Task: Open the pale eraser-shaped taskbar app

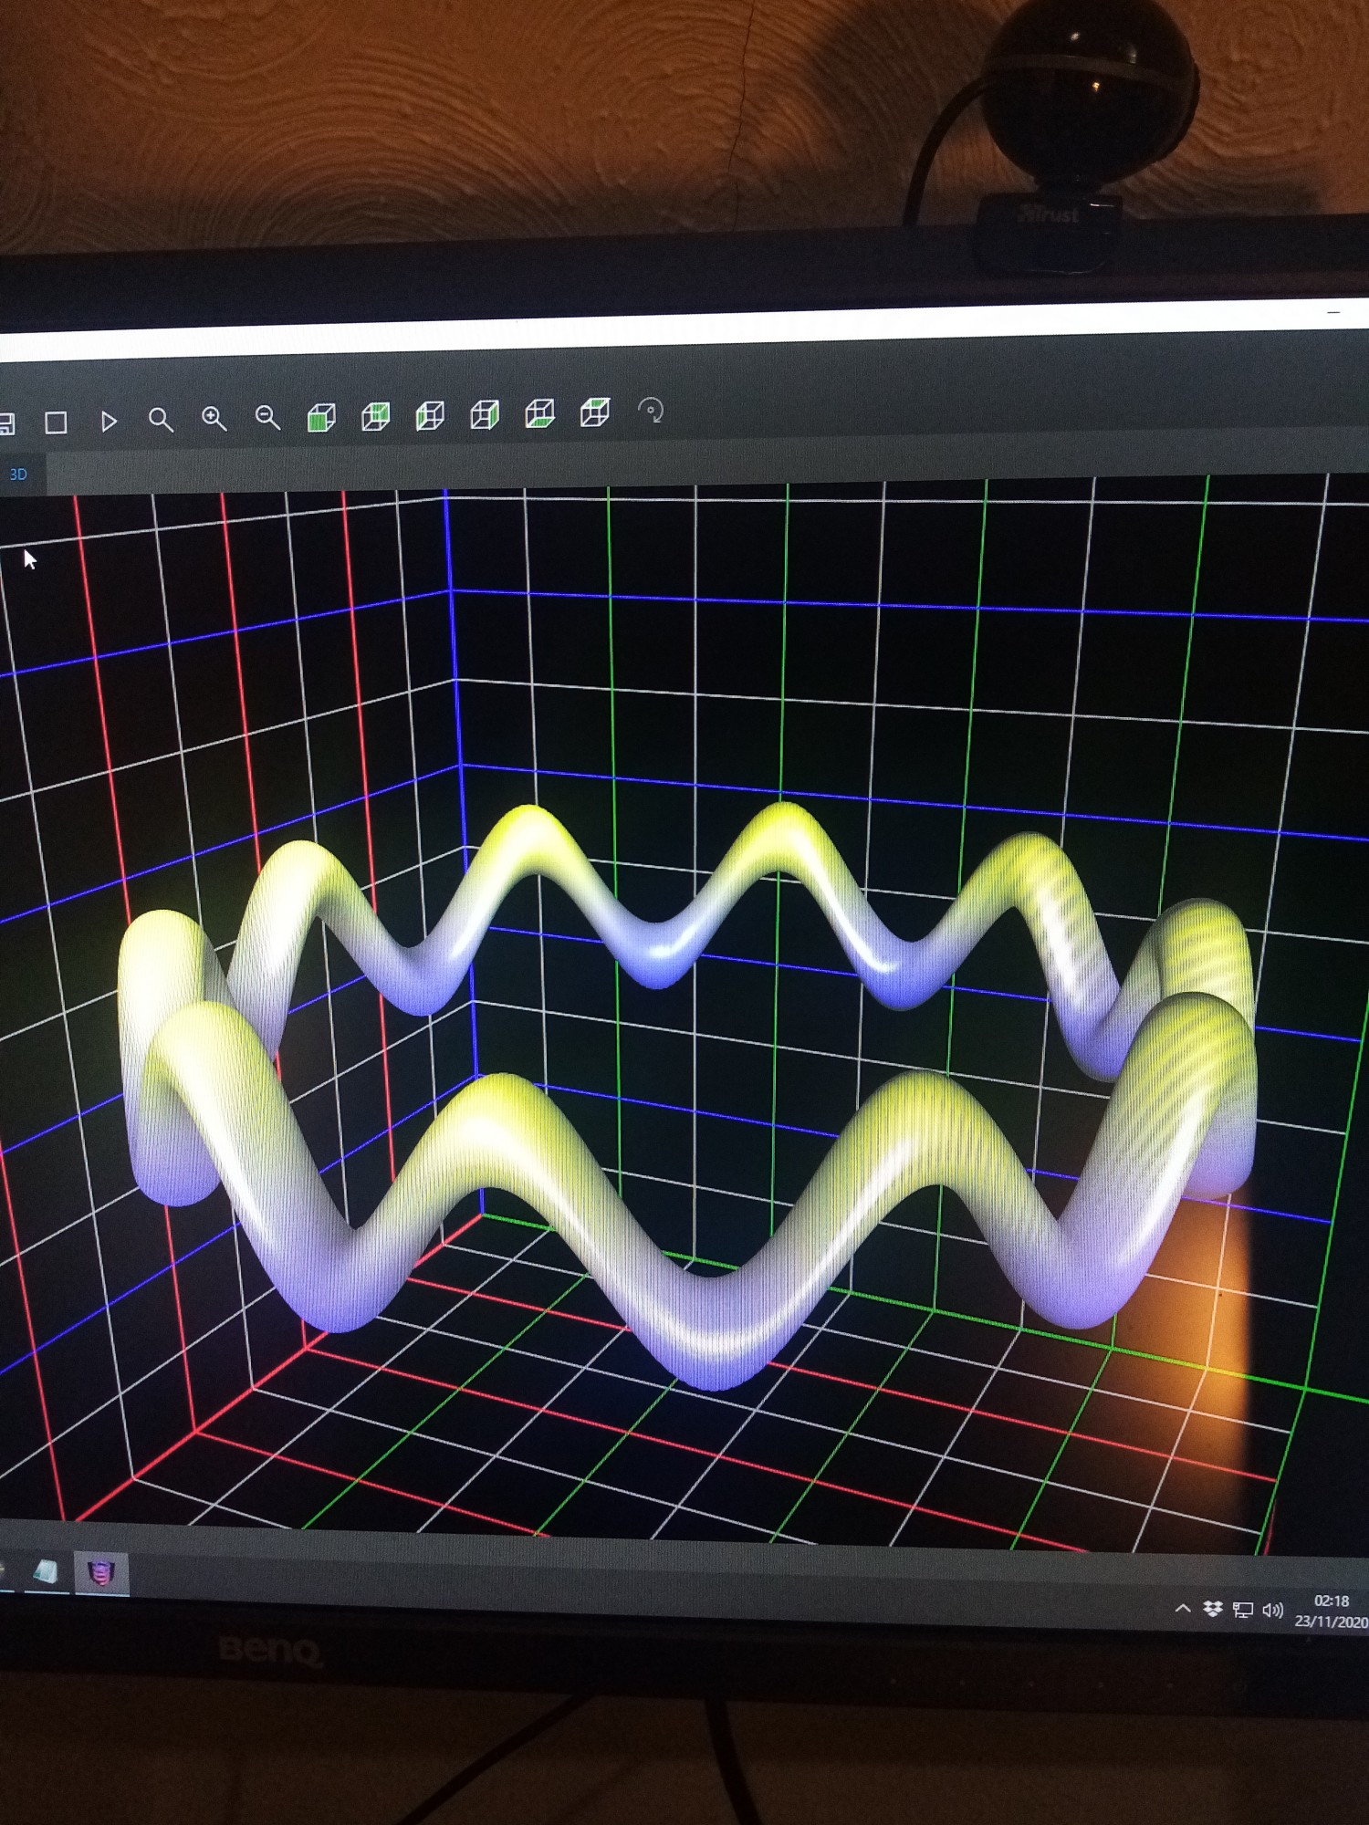Action: (x=45, y=1571)
